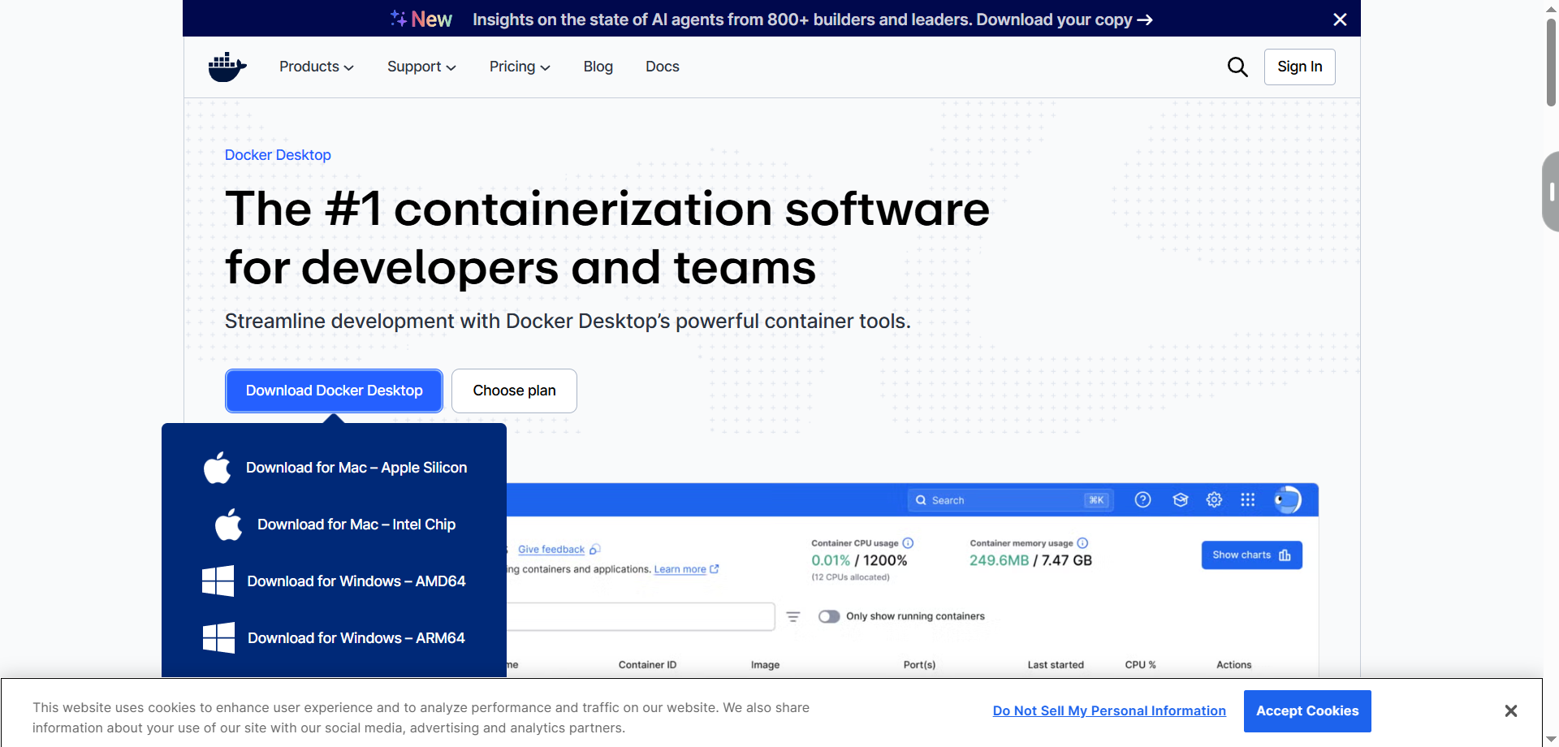Expand the Pricing menu

click(520, 67)
